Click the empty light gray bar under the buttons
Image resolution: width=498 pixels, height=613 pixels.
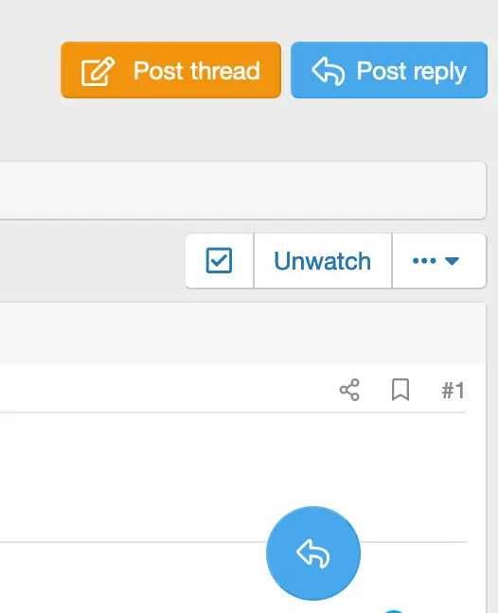[242, 190]
